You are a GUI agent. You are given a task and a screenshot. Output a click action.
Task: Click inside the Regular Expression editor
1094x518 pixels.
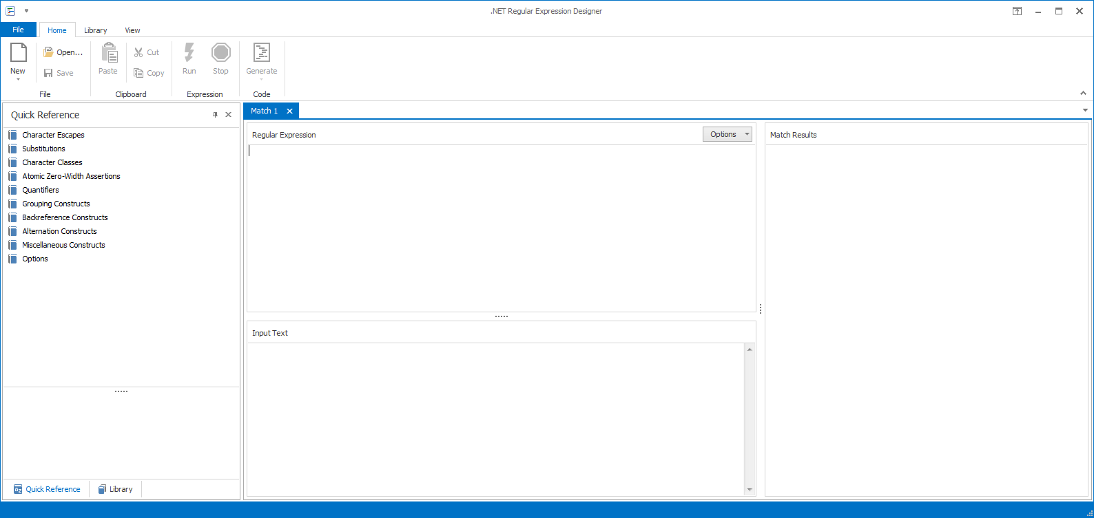[x=502, y=228]
